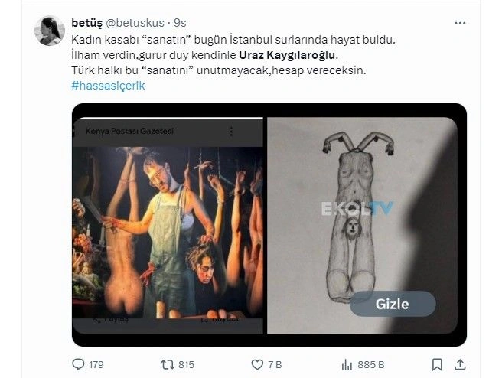
Task: Click the Konya Postası Gazetesi header label
Action: tap(130, 132)
